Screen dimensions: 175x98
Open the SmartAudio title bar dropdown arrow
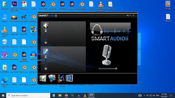click(x=127, y=16)
